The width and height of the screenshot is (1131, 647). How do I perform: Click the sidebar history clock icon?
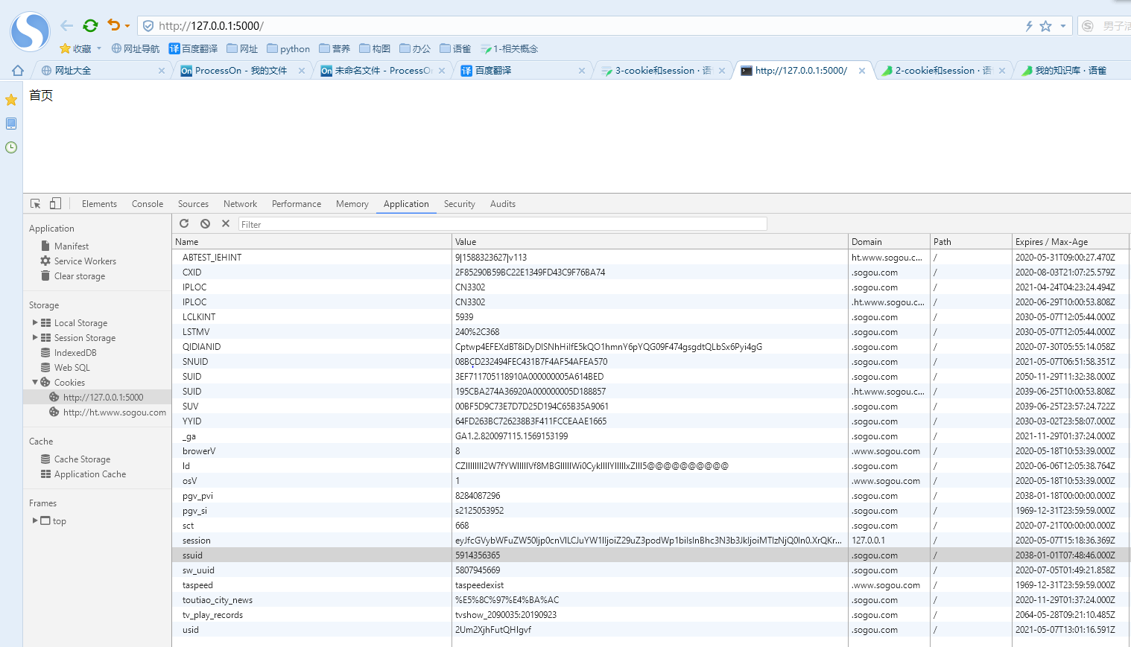(11, 147)
